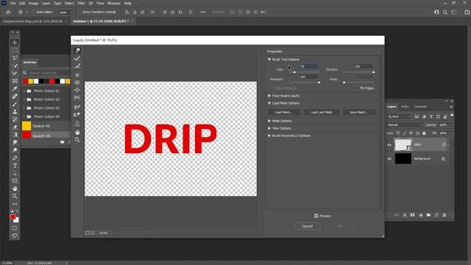This screenshot has height=265, width=471.
Task: Click the brush Size value field
Action: (x=308, y=66)
